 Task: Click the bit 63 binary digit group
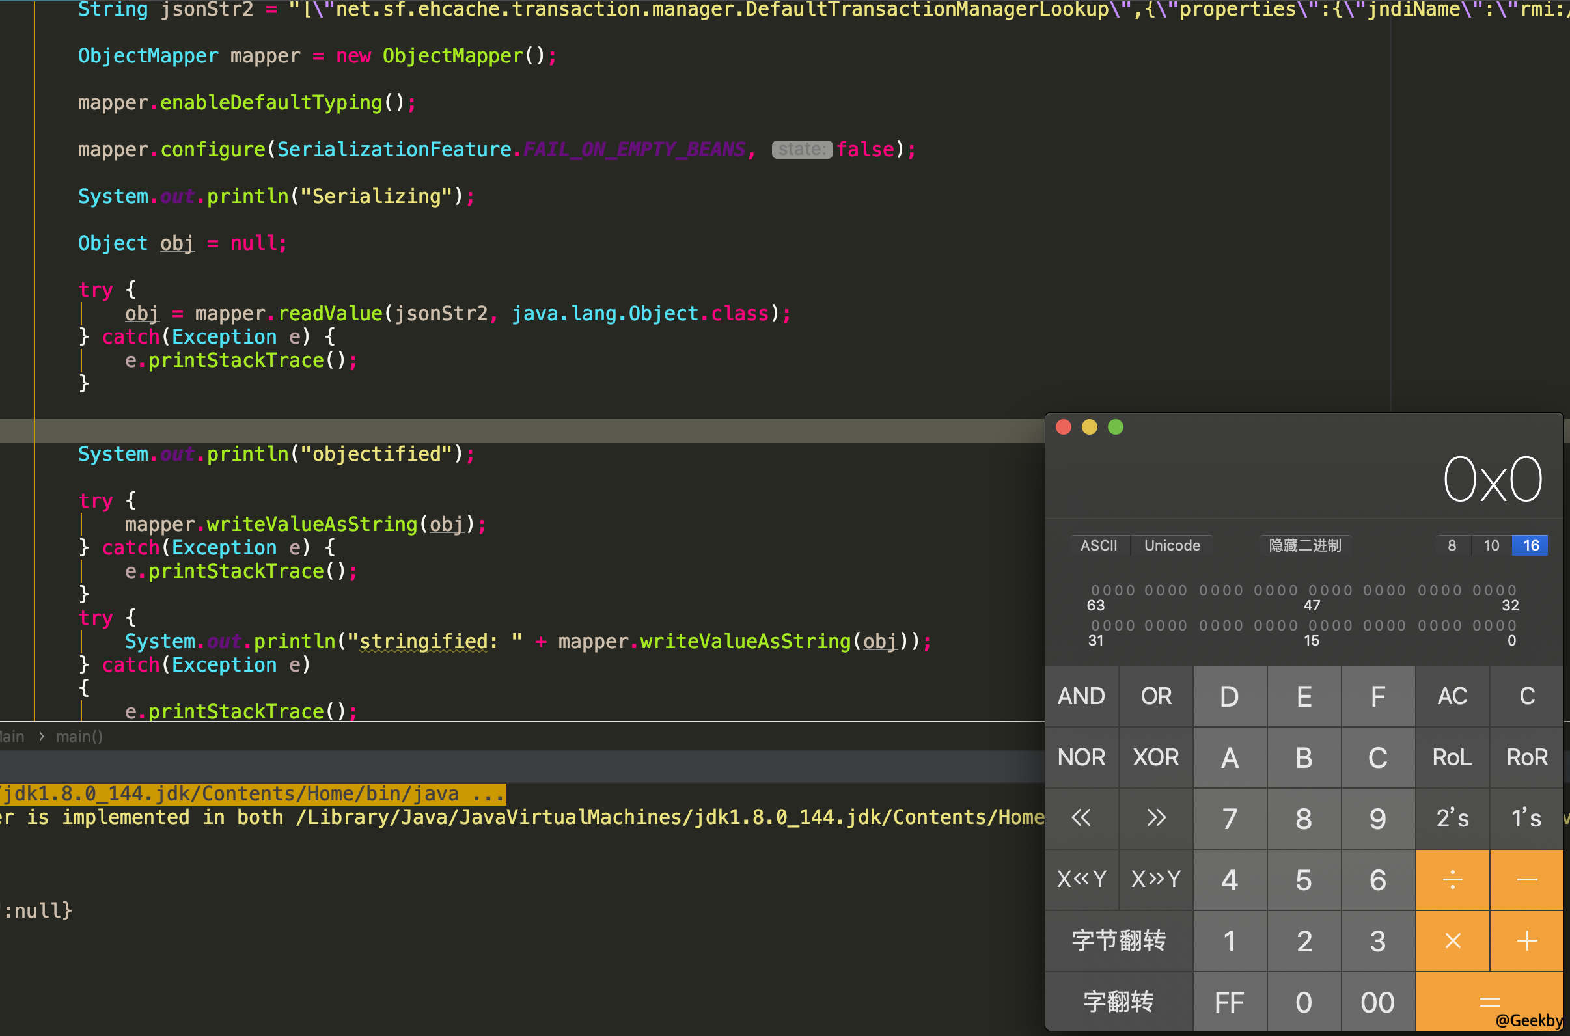(x=1113, y=590)
